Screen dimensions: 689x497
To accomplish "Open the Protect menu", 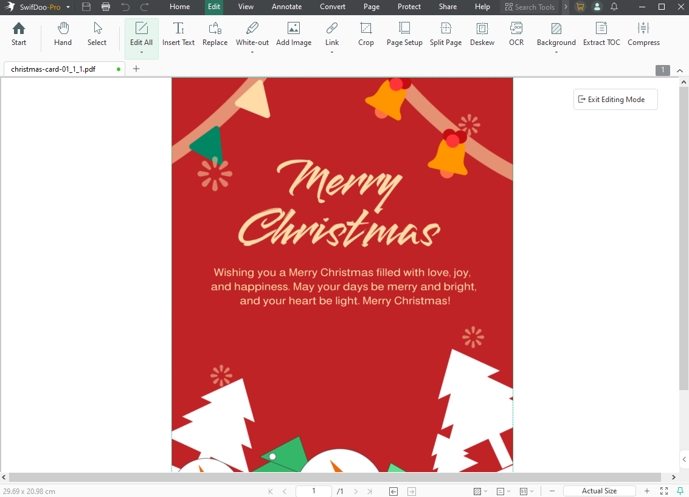I will tap(409, 7).
